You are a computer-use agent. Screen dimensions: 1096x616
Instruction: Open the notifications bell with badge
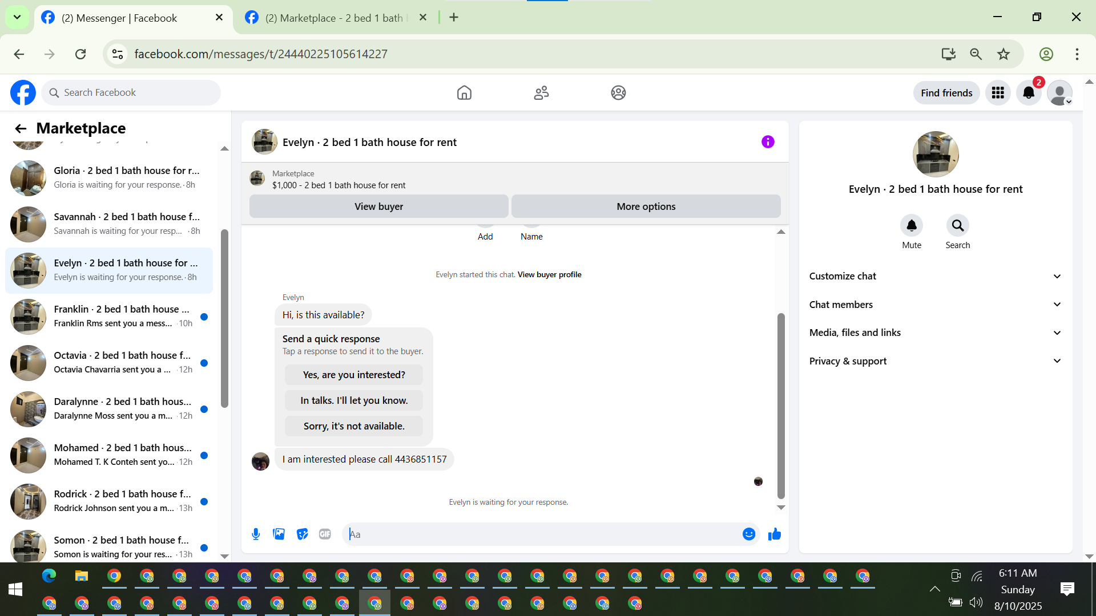click(1029, 93)
